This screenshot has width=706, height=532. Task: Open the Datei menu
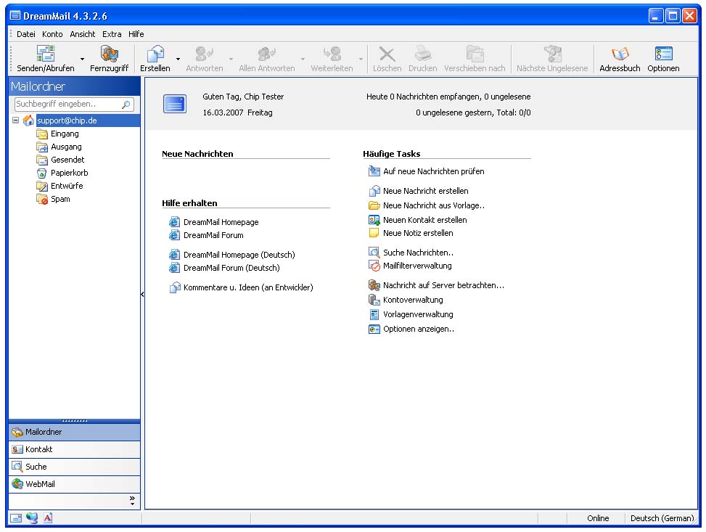point(25,34)
